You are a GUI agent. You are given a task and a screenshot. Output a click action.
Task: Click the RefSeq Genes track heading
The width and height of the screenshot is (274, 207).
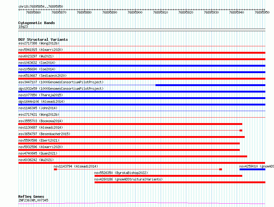(31, 197)
